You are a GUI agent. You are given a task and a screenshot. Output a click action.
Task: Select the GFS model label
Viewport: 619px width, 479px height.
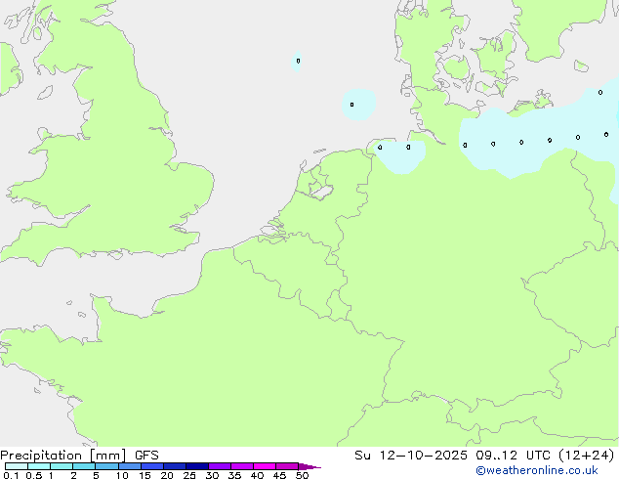tap(146, 456)
